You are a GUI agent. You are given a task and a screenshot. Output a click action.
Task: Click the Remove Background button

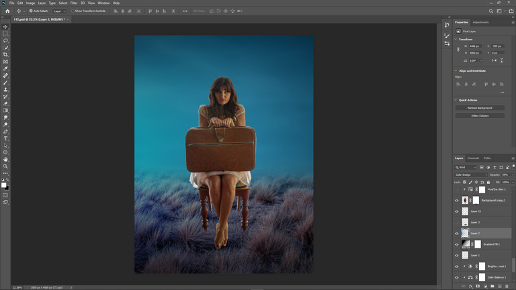[480, 108]
